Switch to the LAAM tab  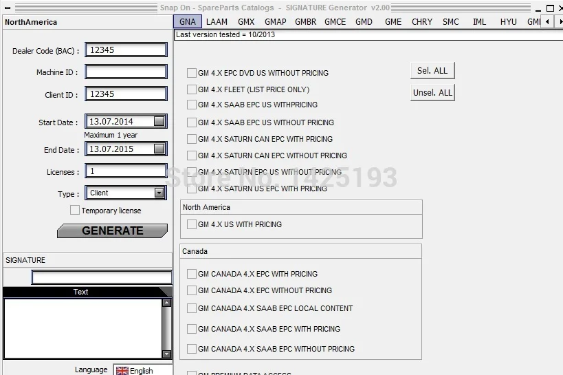[x=217, y=21]
